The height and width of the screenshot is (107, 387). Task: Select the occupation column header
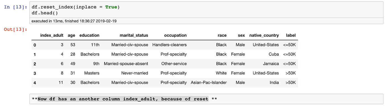coord(175,35)
